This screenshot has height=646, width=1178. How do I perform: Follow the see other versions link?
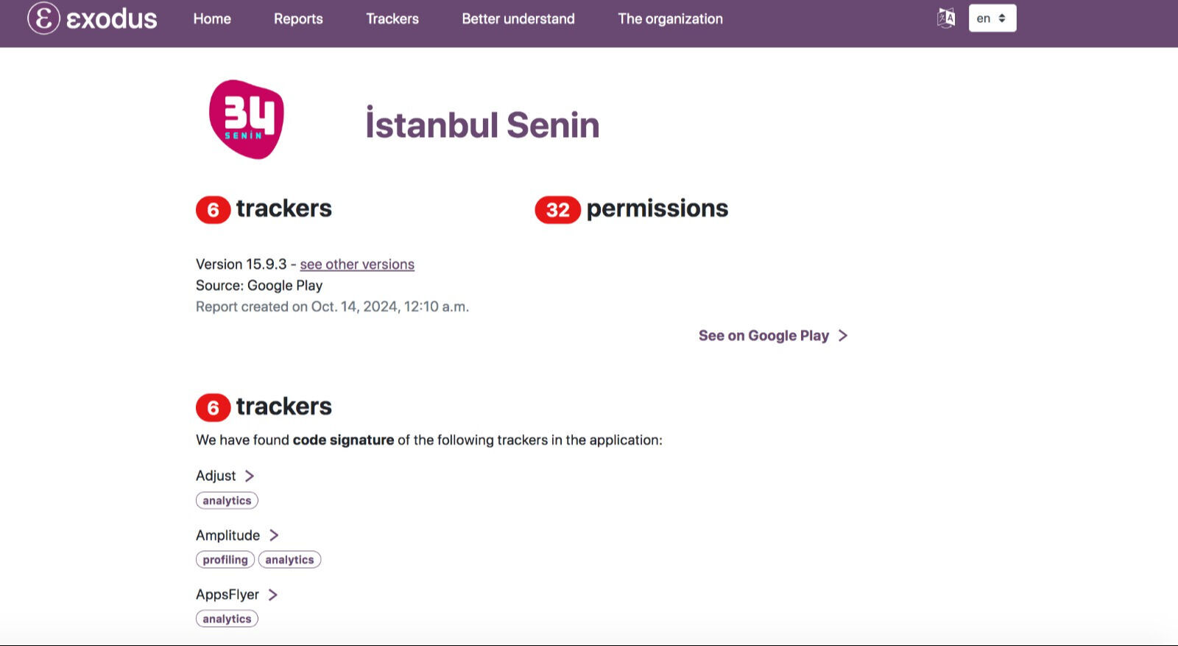pyautogui.click(x=357, y=264)
